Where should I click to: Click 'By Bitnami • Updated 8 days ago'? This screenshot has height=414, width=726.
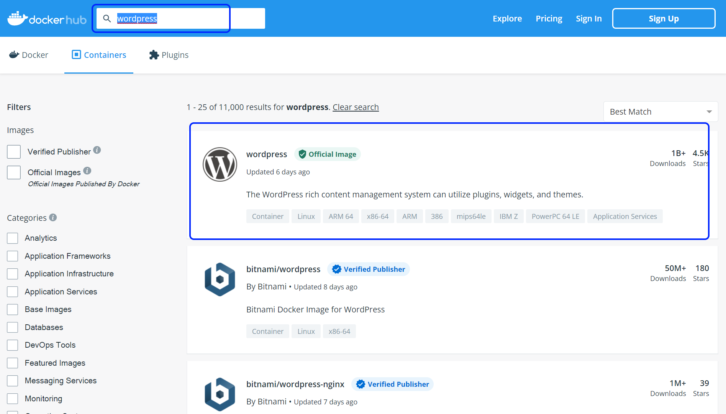click(x=302, y=287)
